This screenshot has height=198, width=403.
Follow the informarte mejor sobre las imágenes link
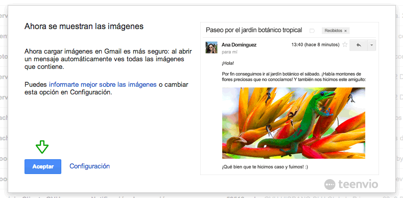(x=103, y=85)
